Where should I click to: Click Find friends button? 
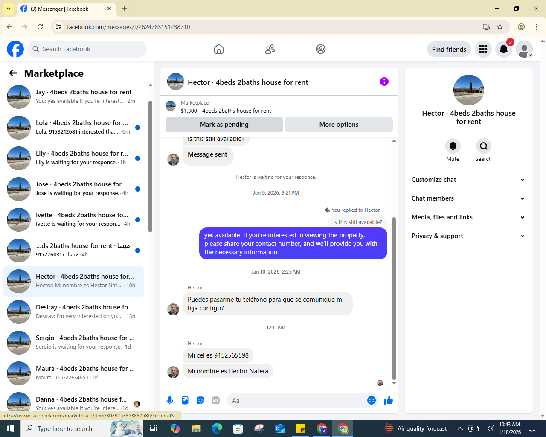[x=449, y=49]
